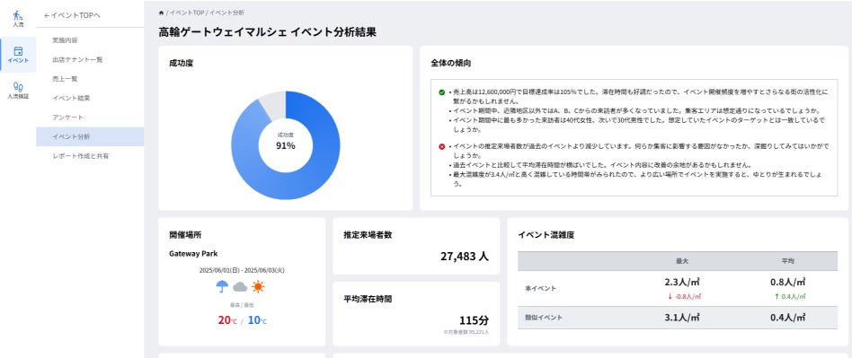Open 売上一覧 menu item

90,79
